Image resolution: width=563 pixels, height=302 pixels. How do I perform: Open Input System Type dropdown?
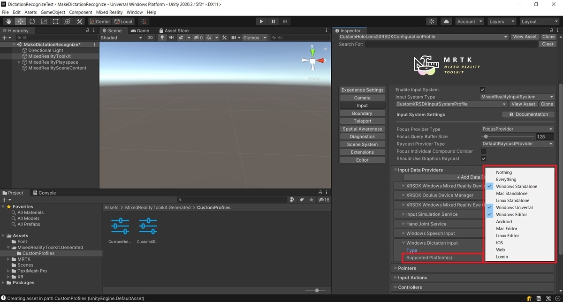click(x=517, y=97)
